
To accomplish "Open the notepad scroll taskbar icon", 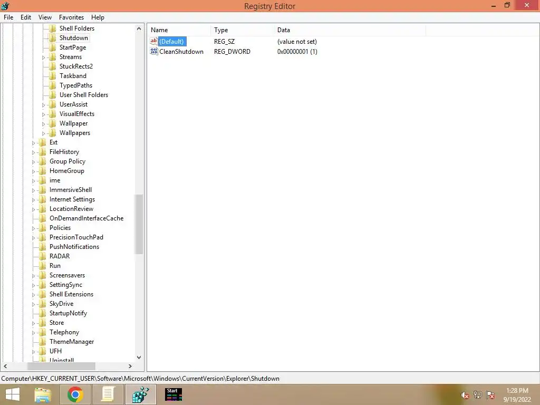I will tap(108, 394).
